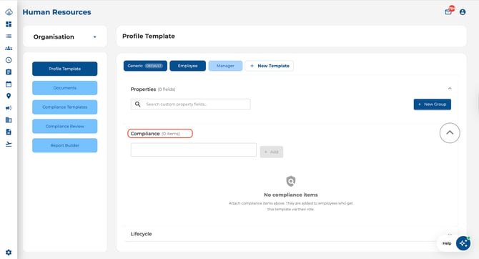Open the dashboard icon in sidebar

(x=9, y=24)
